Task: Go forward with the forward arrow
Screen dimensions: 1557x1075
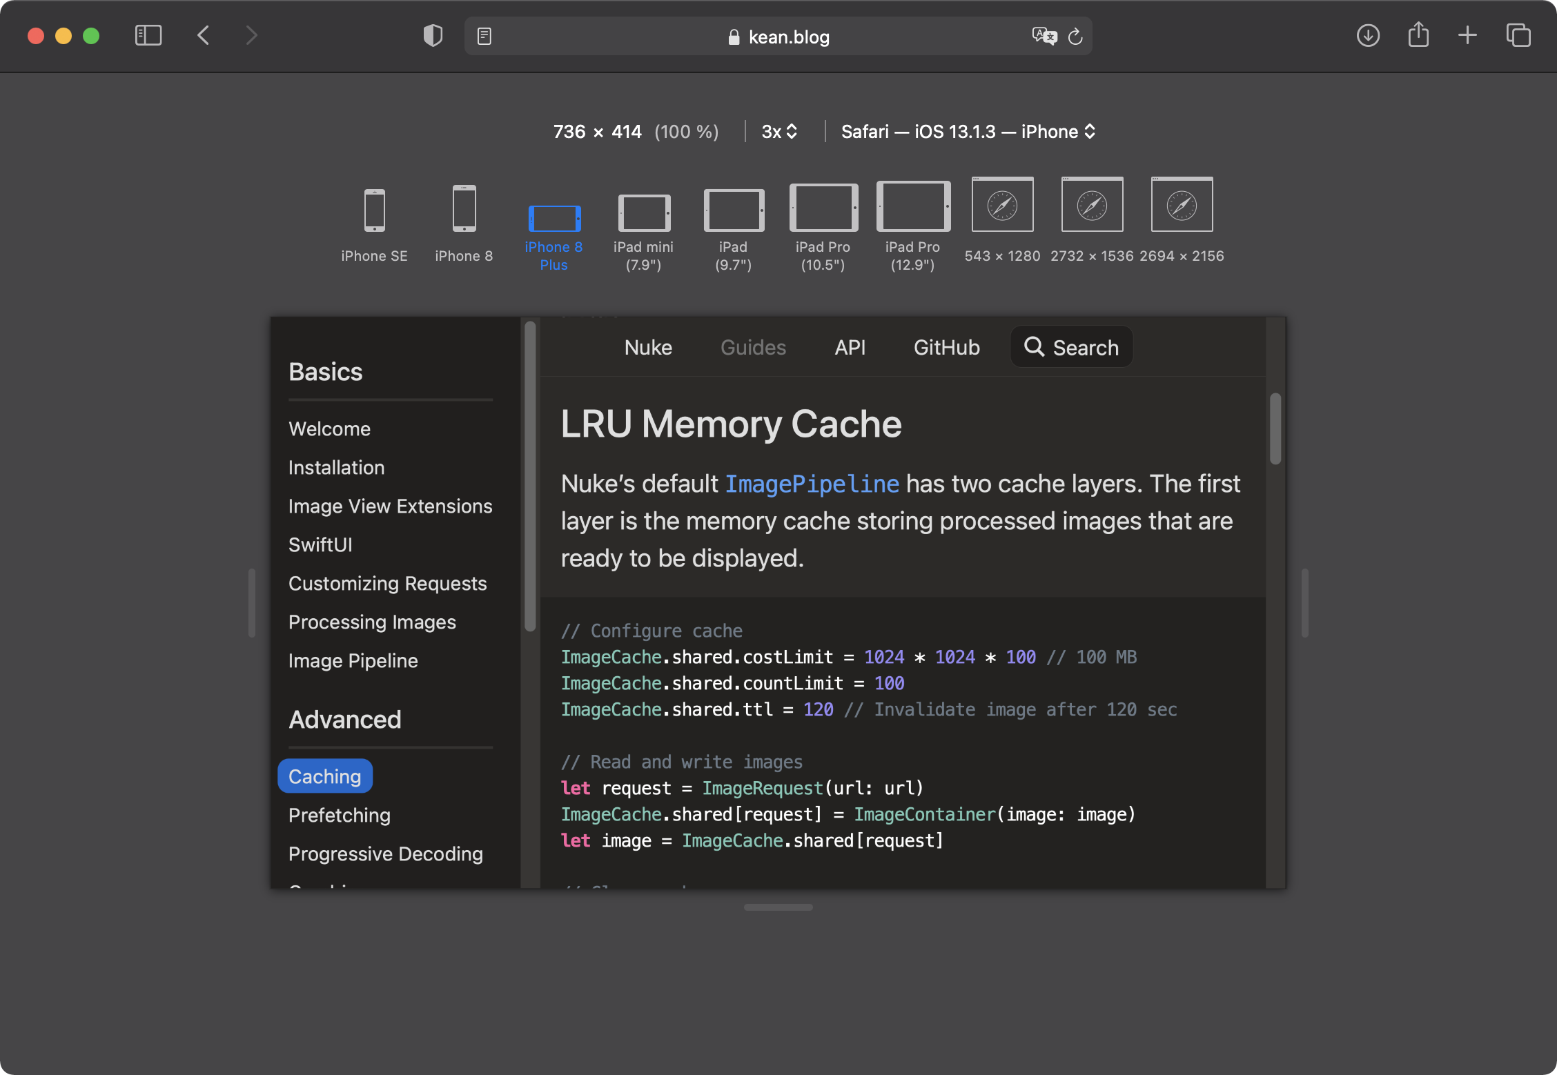Action: 252,36
